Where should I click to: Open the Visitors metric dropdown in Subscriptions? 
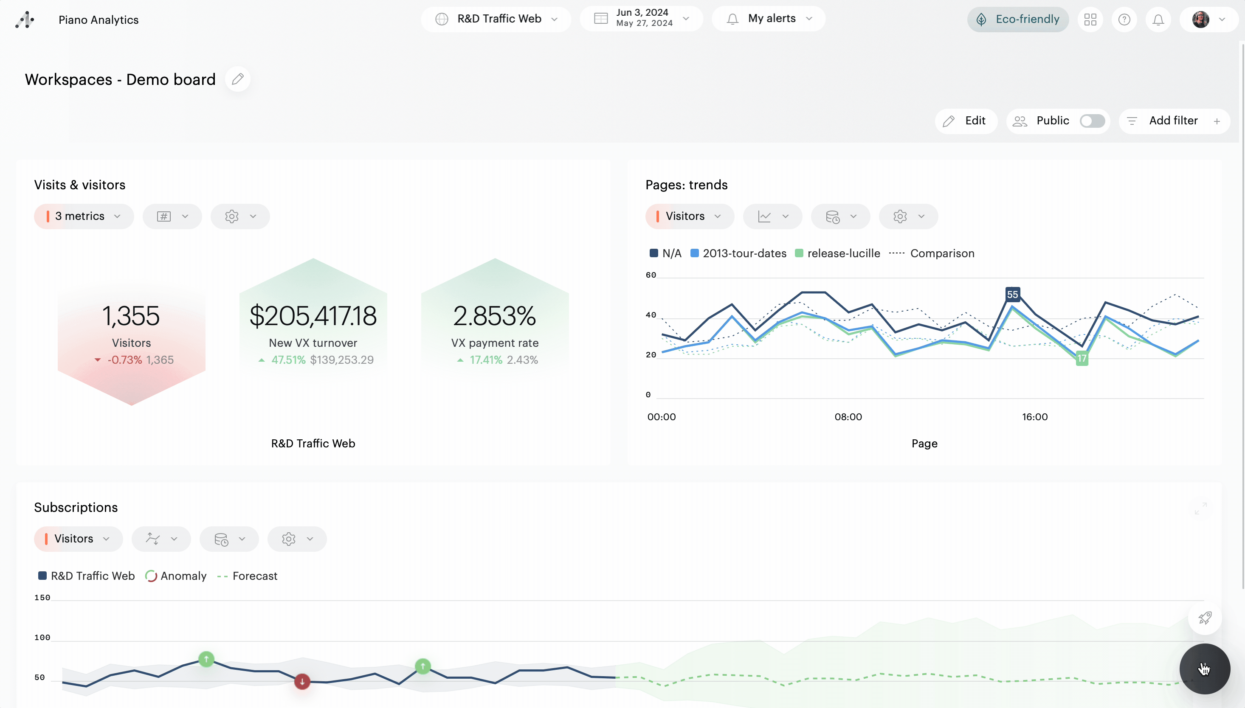pos(78,539)
